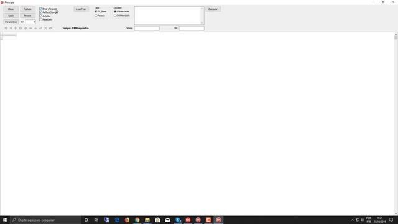Open notification center on taskbar
The height and width of the screenshot is (224, 398).
click(391, 220)
